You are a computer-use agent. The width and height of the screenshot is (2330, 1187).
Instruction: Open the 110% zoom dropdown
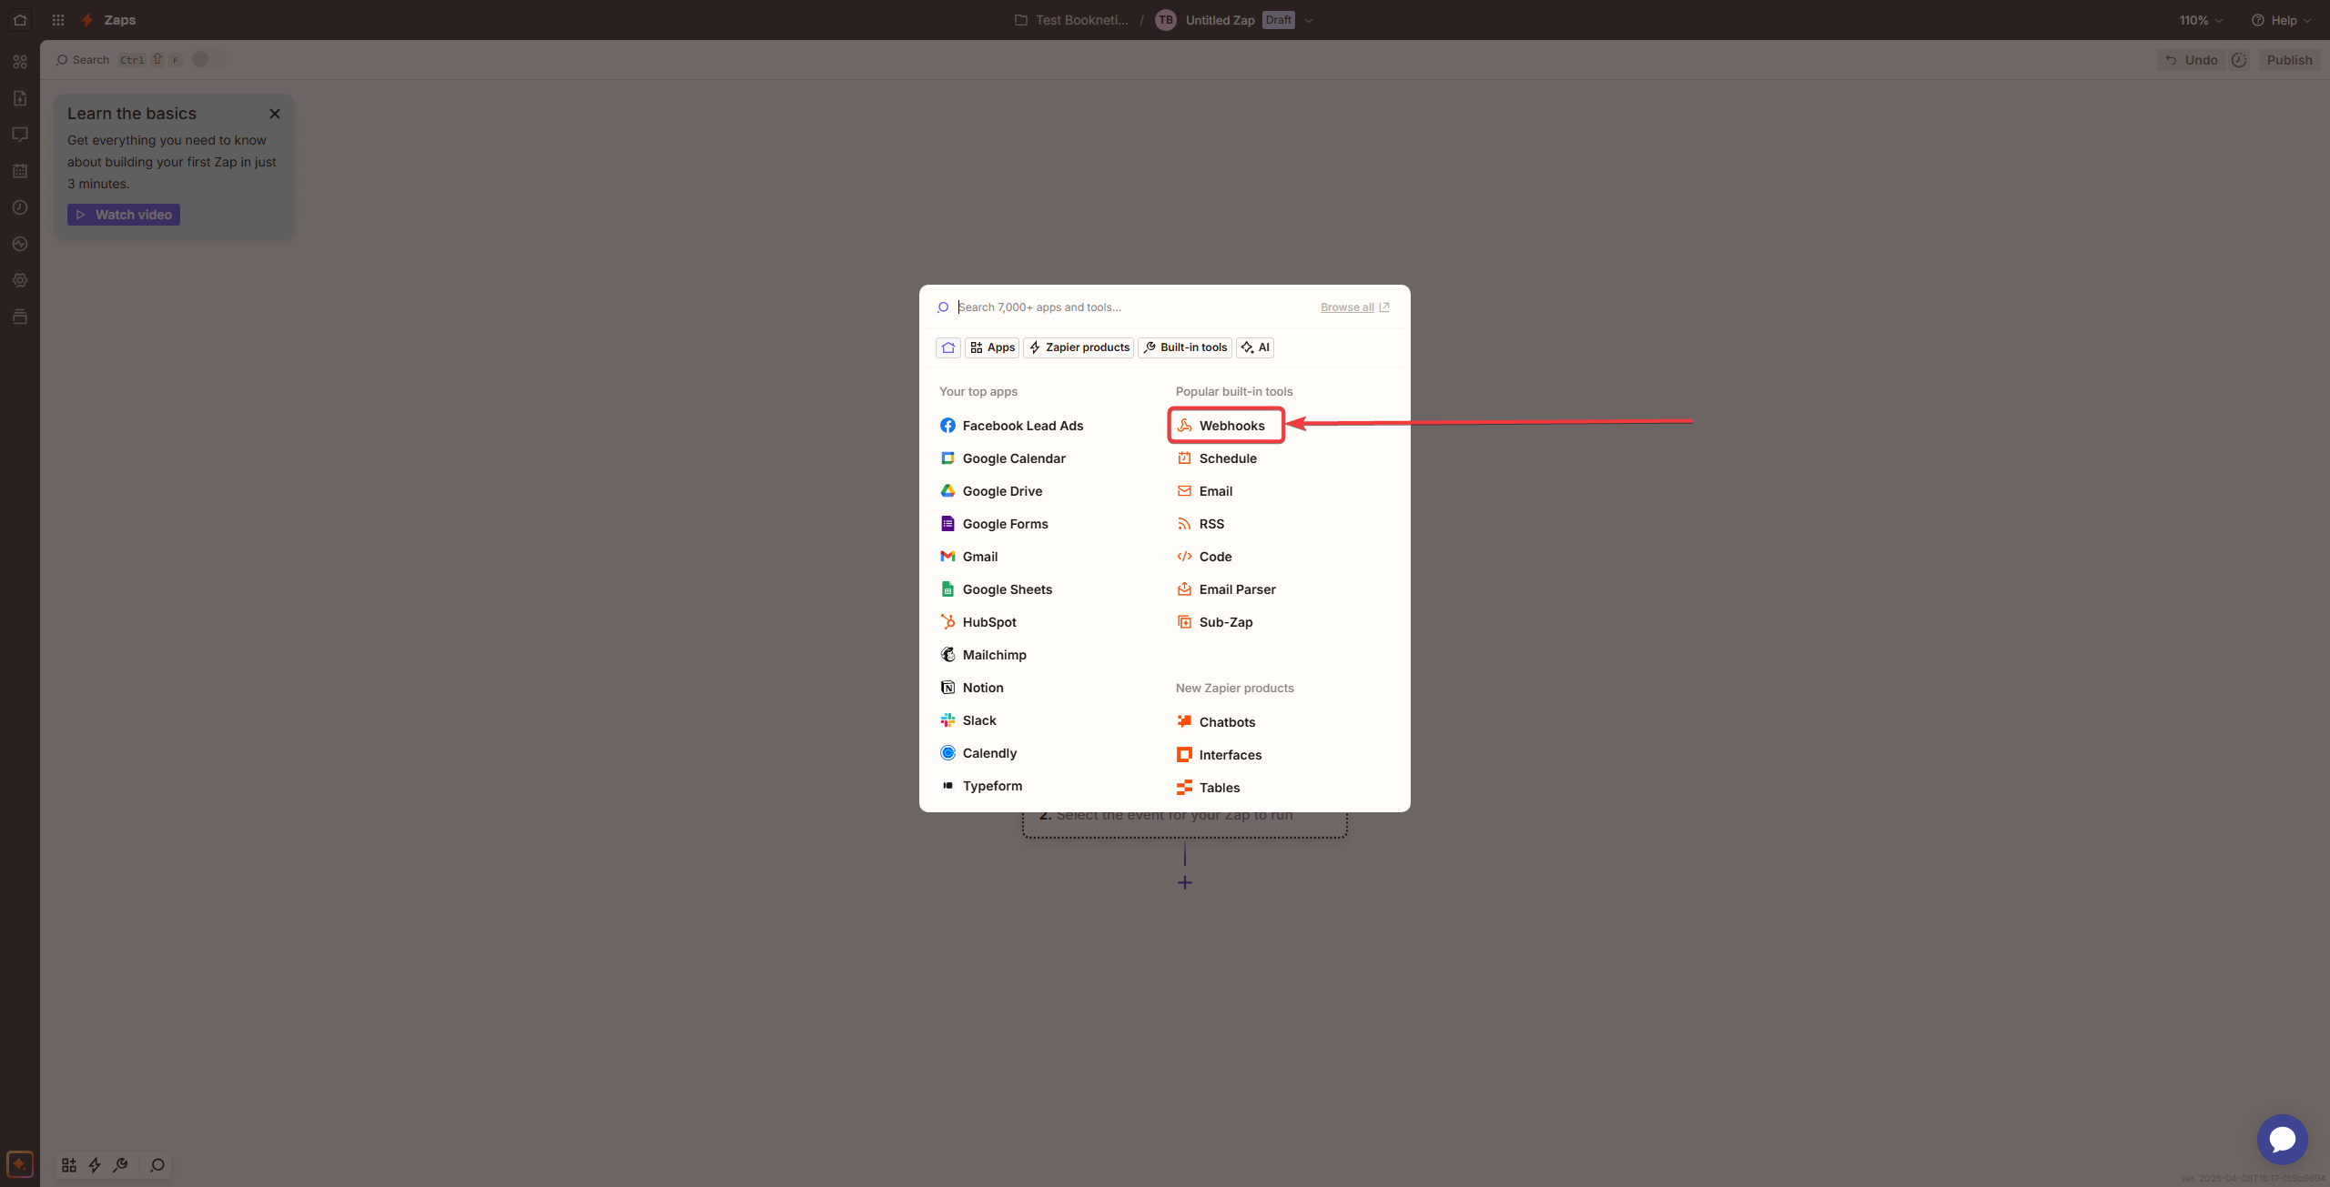2201,20
